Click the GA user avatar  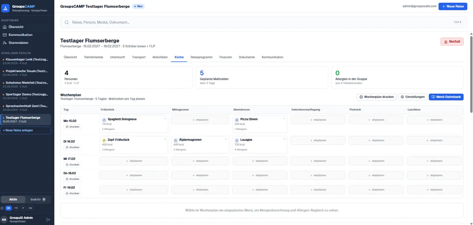[4, 220]
